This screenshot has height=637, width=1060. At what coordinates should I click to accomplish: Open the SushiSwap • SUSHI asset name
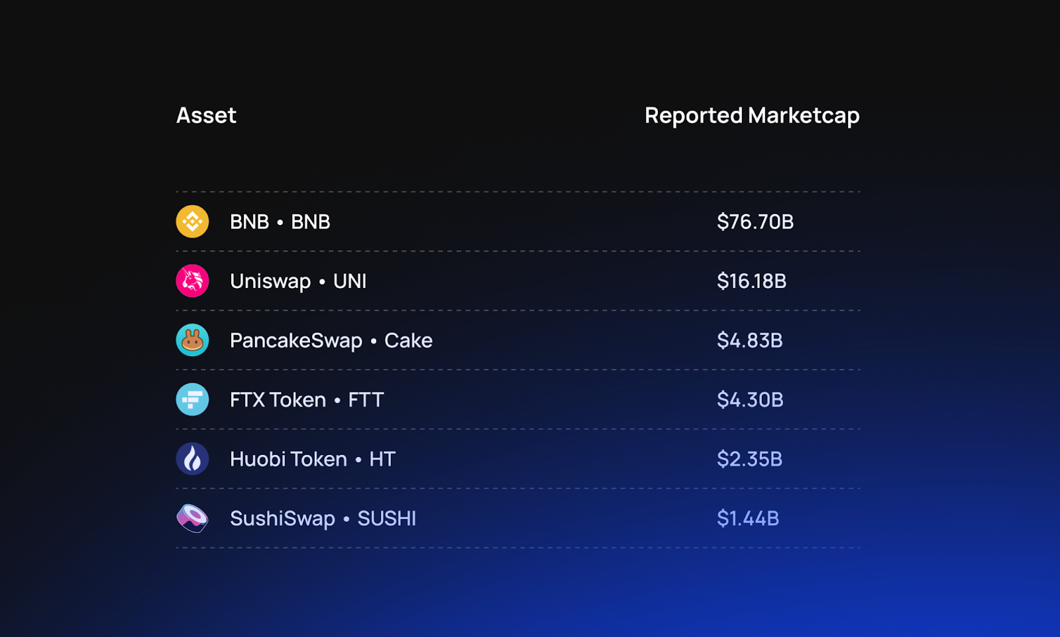tap(323, 518)
